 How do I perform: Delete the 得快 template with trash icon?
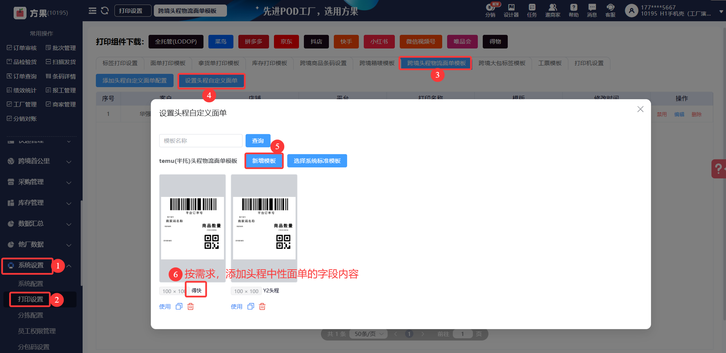click(191, 306)
